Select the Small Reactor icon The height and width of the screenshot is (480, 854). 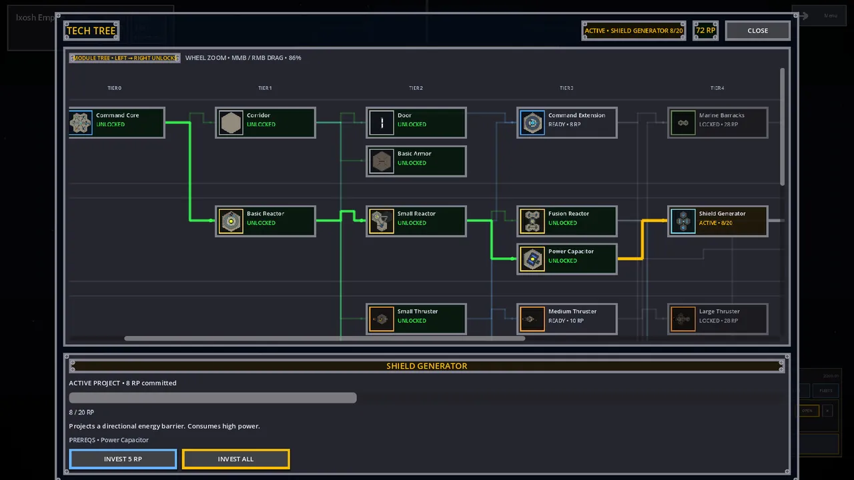[x=382, y=221]
